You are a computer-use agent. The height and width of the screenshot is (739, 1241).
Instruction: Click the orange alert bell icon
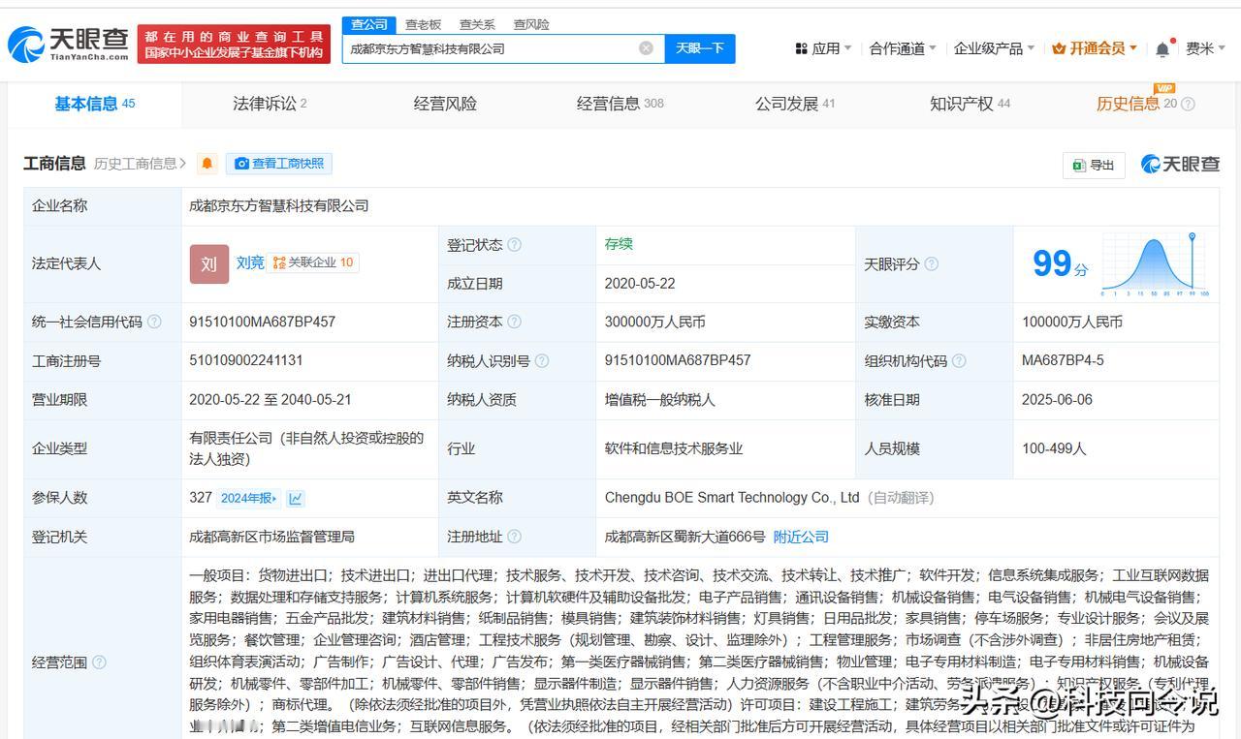pos(207,164)
